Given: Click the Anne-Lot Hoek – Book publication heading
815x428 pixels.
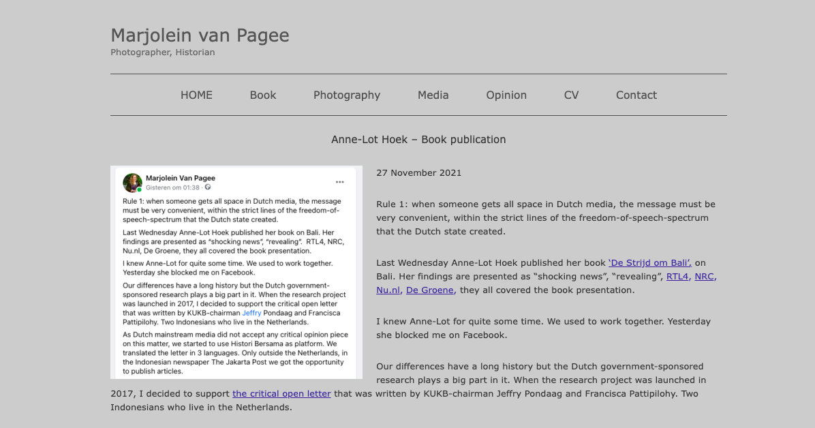Looking at the screenshot, I should pos(418,140).
